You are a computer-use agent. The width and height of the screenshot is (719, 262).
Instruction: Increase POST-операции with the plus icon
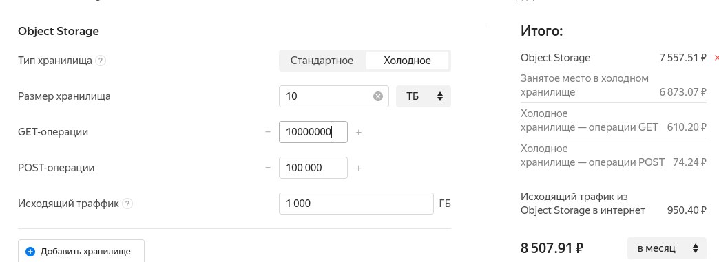click(359, 168)
